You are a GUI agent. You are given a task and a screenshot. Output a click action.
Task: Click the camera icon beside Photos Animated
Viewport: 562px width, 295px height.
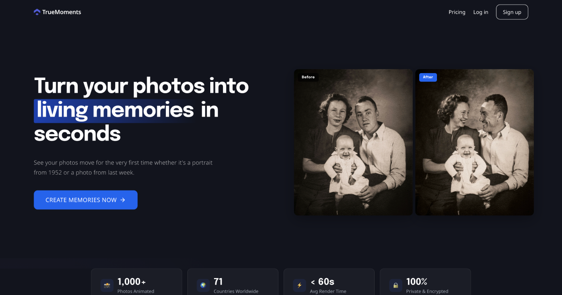[107, 285]
